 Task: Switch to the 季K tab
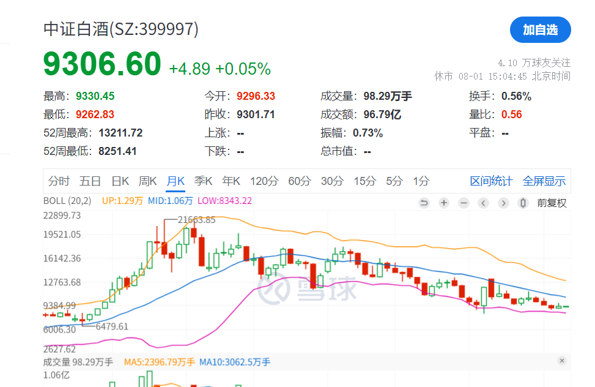(204, 181)
